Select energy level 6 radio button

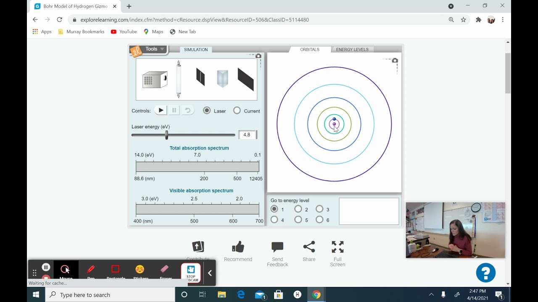tap(319, 219)
